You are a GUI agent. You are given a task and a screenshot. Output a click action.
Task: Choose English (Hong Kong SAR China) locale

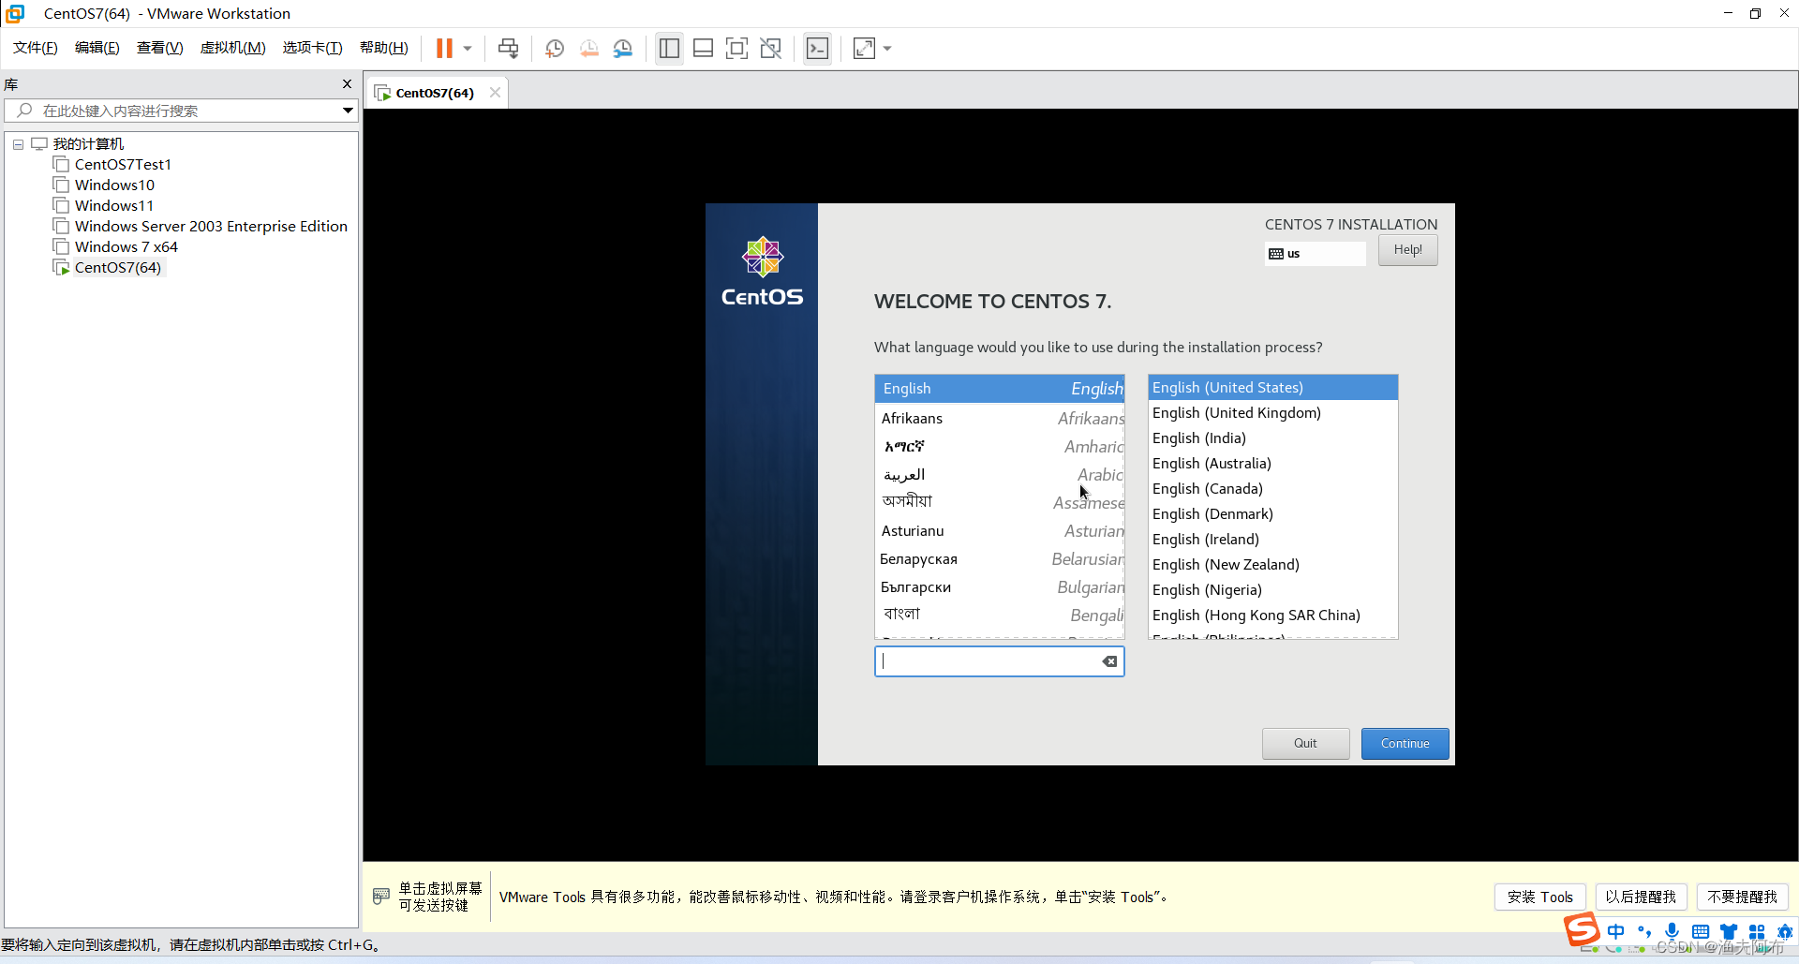[x=1272, y=615]
